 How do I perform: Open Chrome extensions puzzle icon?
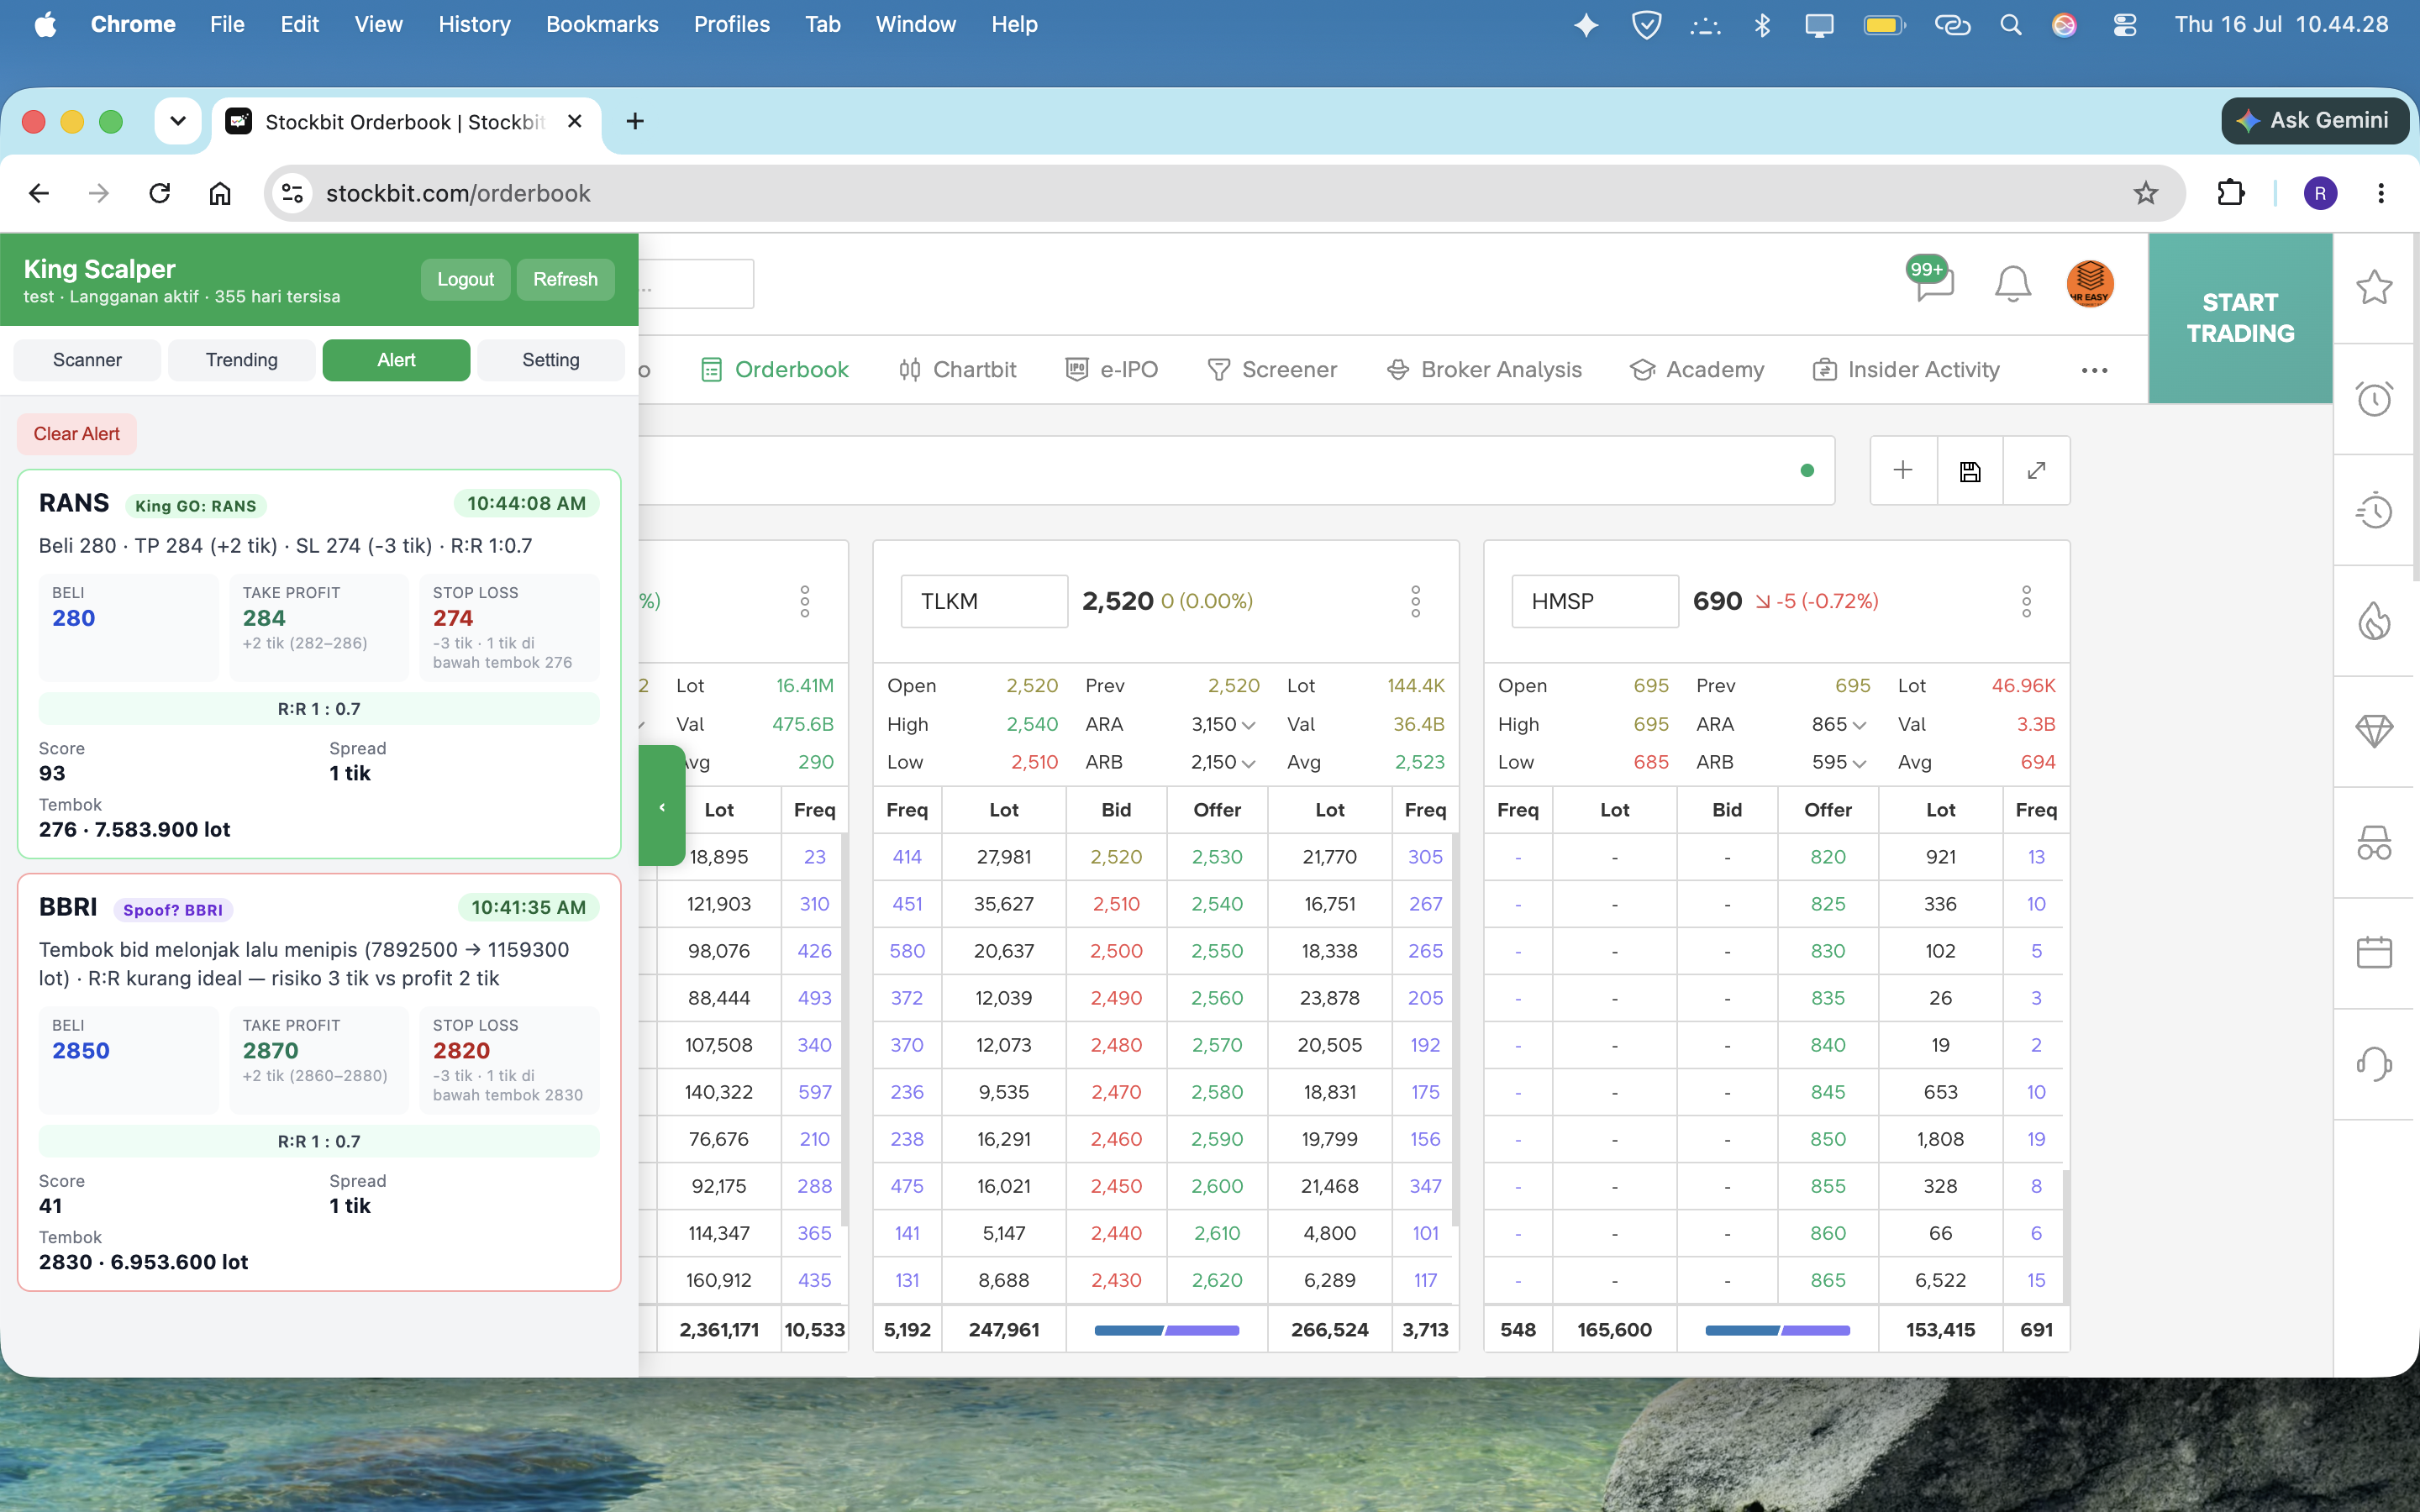click(x=2231, y=193)
